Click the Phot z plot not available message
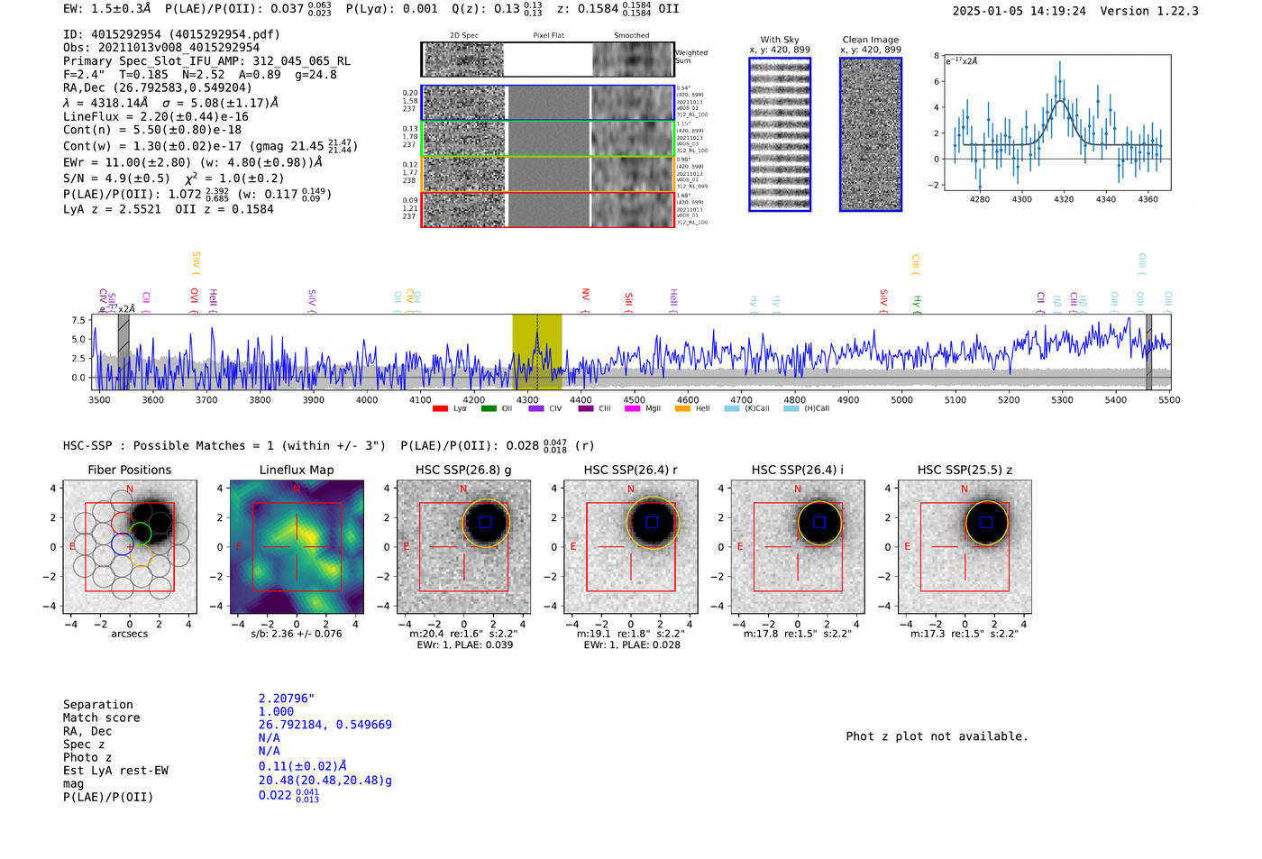Viewport: 1262px width, 859px height. (x=937, y=736)
